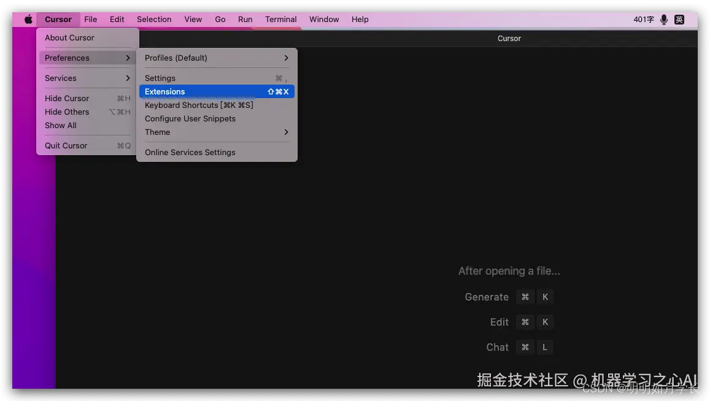Open the Edit menu
This screenshot has height=401, width=710.
click(x=117, y=20)
